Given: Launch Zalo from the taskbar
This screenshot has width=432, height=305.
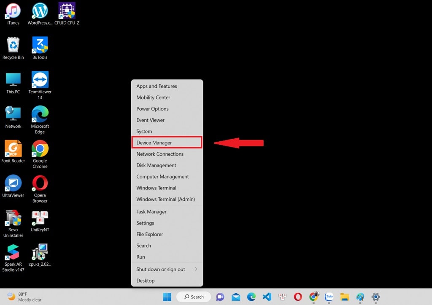Looking at the screenshot, I should pyautogui.click(x=329, y=297).
